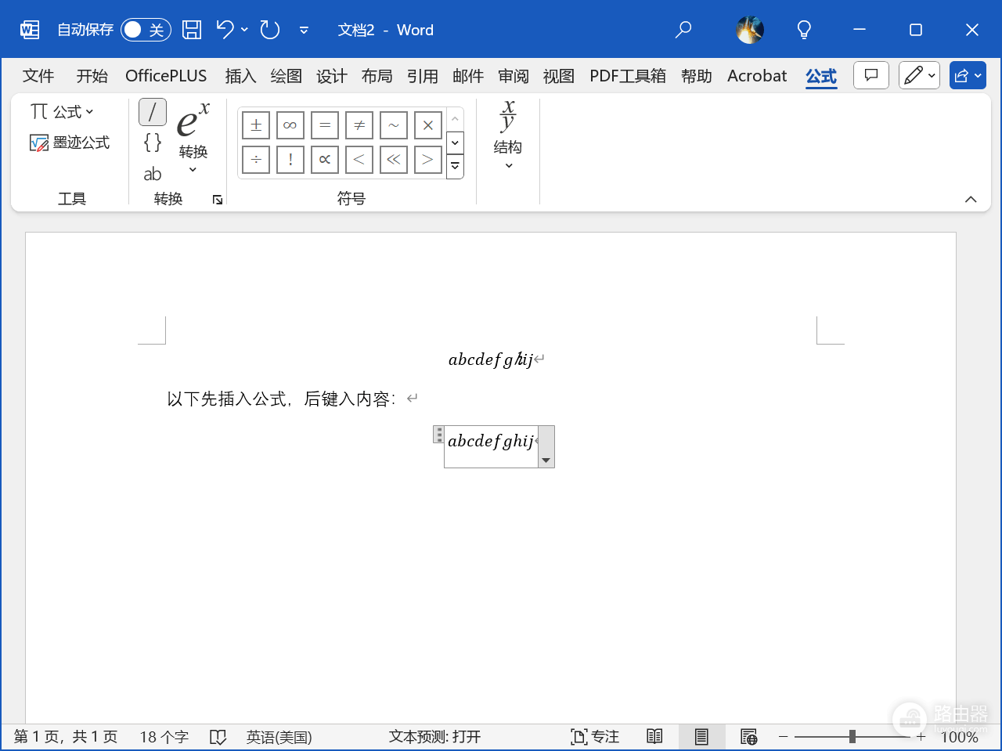Image resolution: width=1002 pixels, height=751 pixels.
Task: Open the comments pane button
Action: [x=870, y=75]
